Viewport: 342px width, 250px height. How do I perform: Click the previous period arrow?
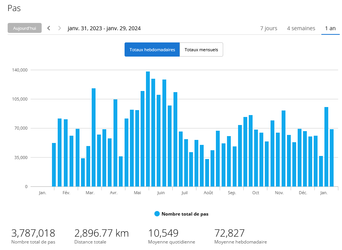tap(49, 28)
